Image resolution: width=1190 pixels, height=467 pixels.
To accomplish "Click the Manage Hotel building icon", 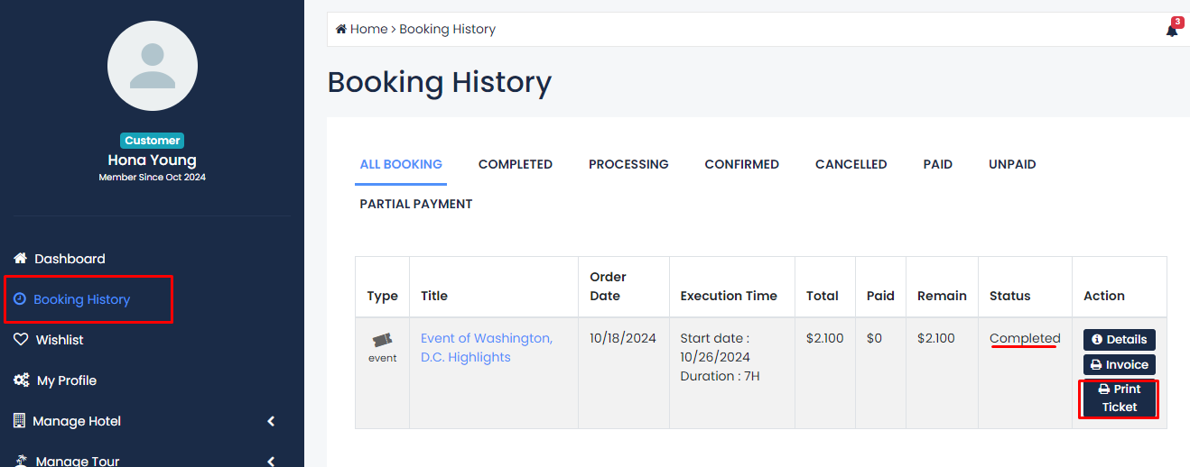I will (19, 421).
